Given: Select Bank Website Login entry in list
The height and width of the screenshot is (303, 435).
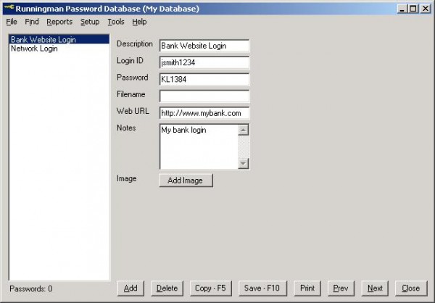Looking at the screenshot, I should coord(59,39).
